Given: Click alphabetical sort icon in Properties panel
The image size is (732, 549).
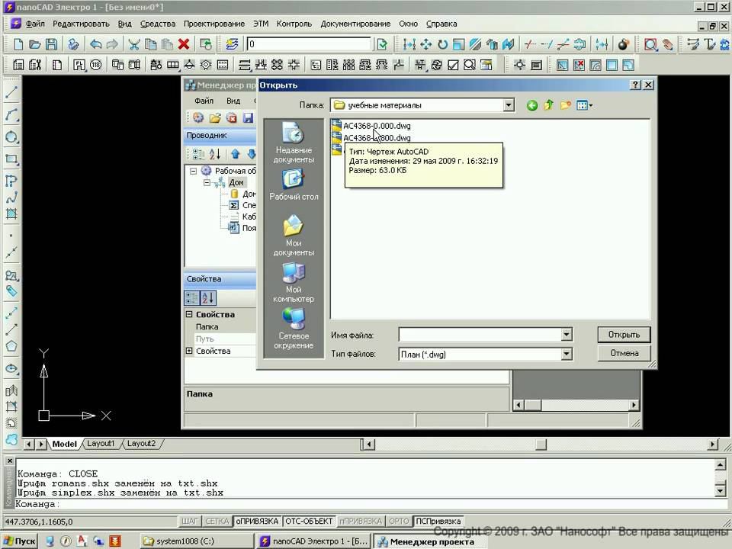Looking at the screenshot, I should click(x=207, y=298).
